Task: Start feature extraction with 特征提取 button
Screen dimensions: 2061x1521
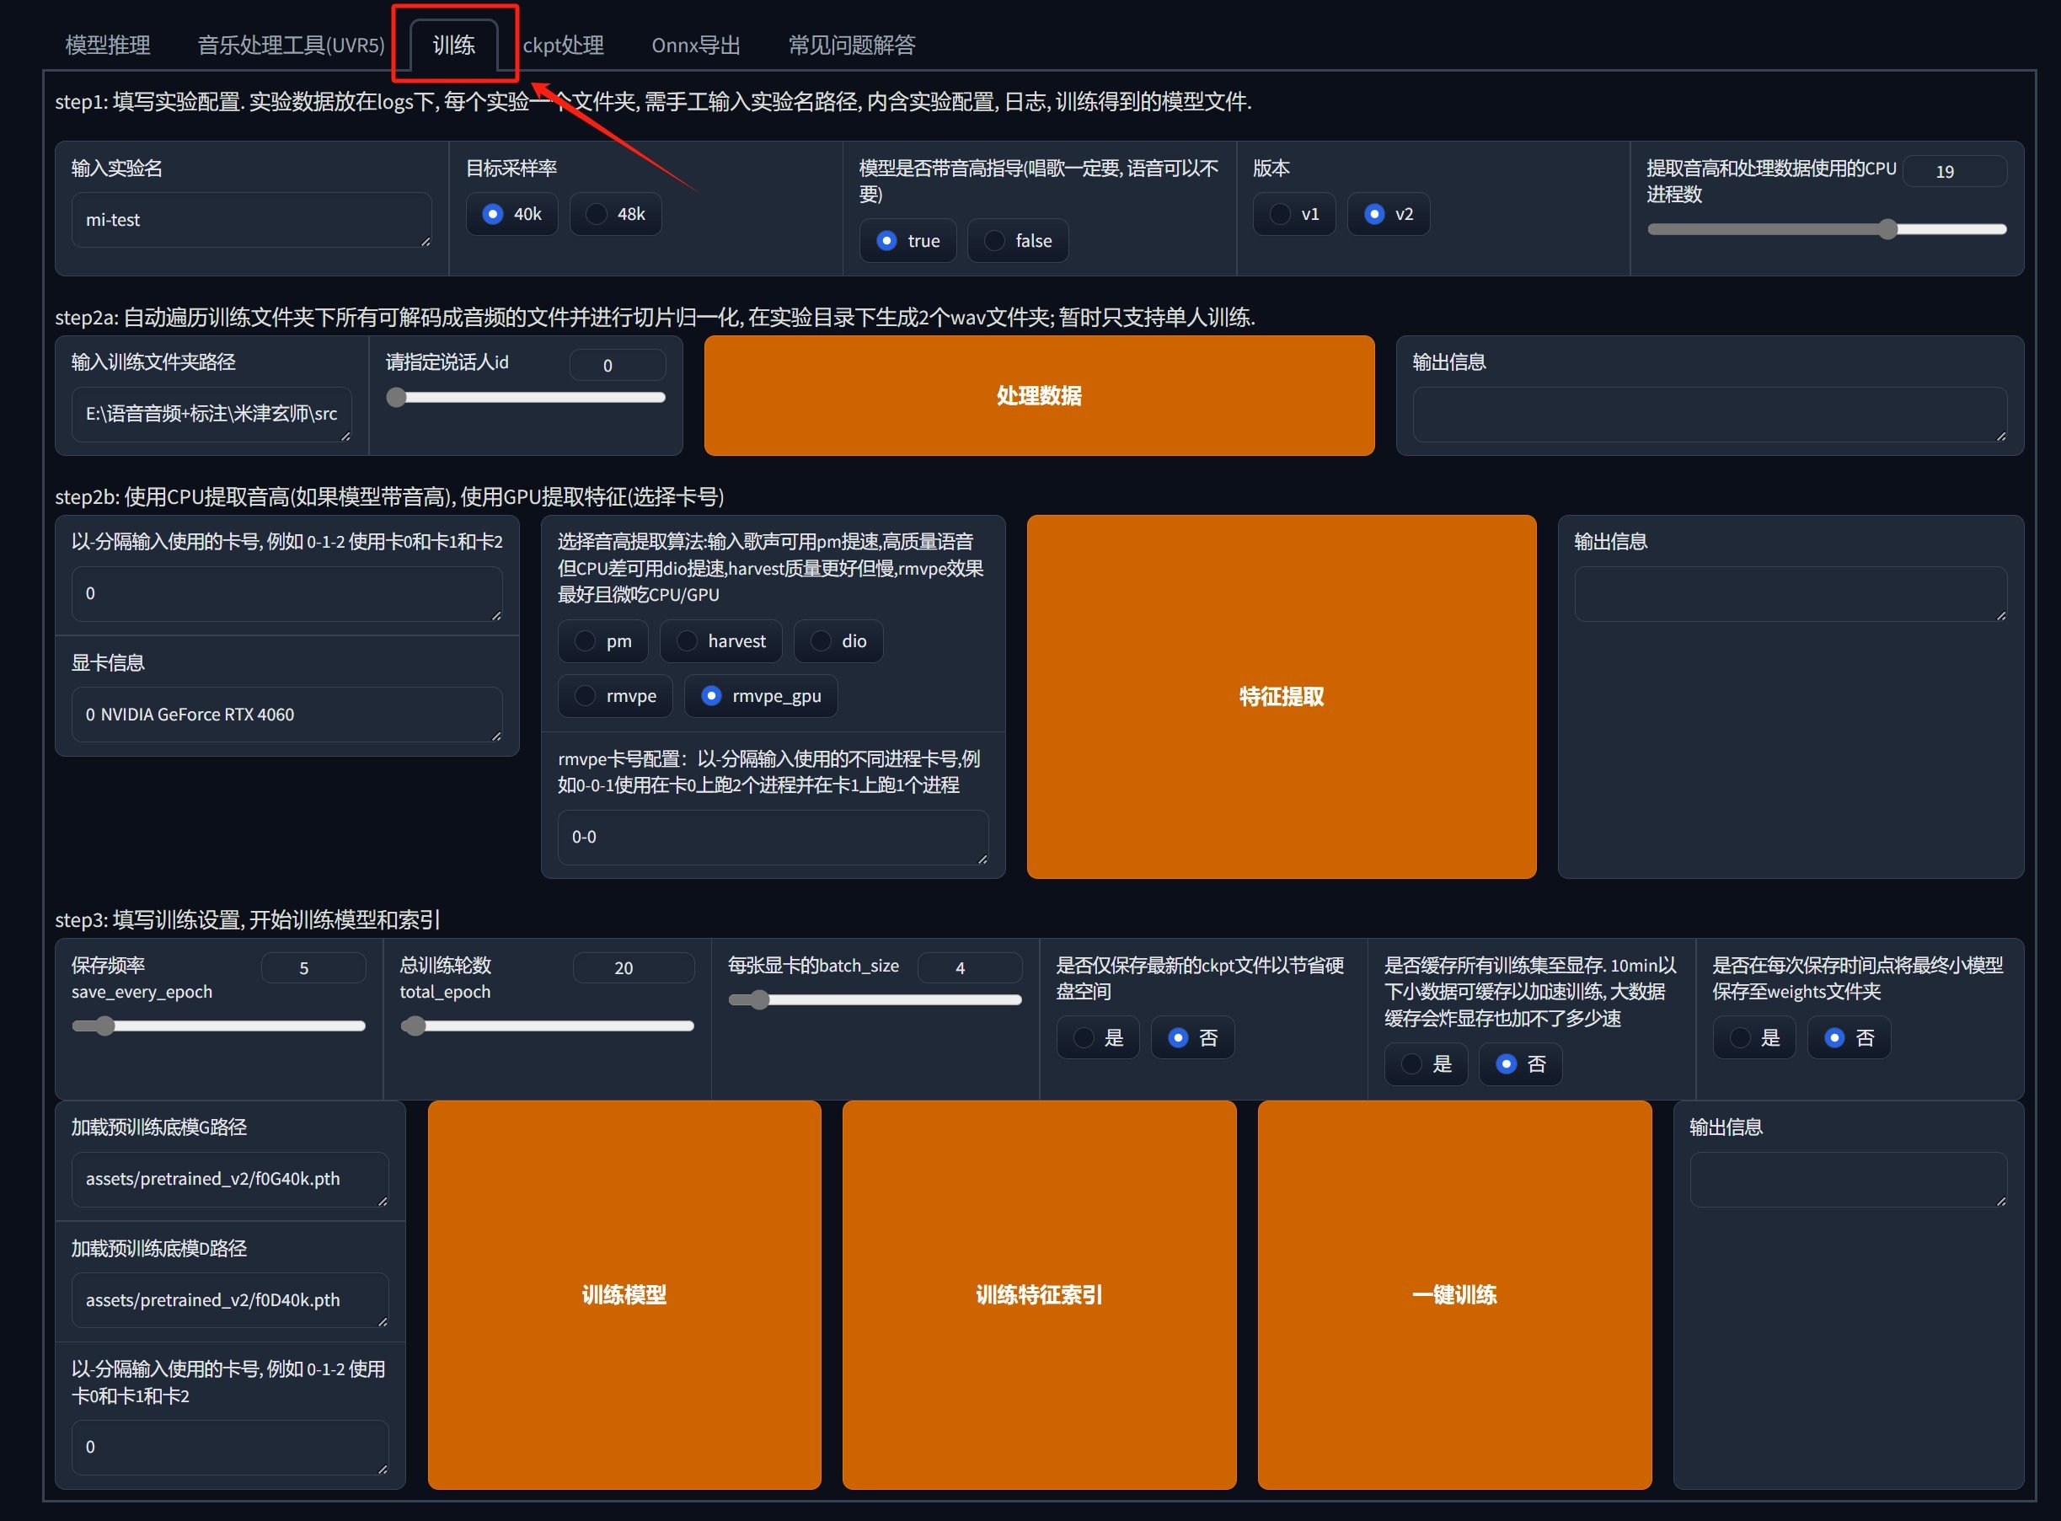Action: click(1281, 696)
